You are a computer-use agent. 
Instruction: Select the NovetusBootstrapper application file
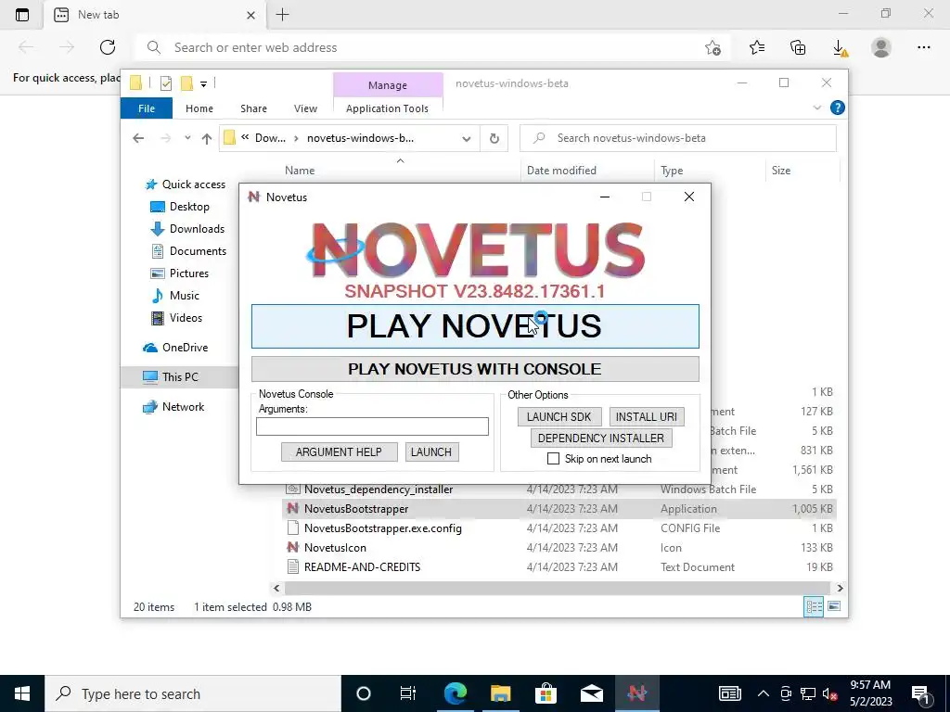(559, 509)
